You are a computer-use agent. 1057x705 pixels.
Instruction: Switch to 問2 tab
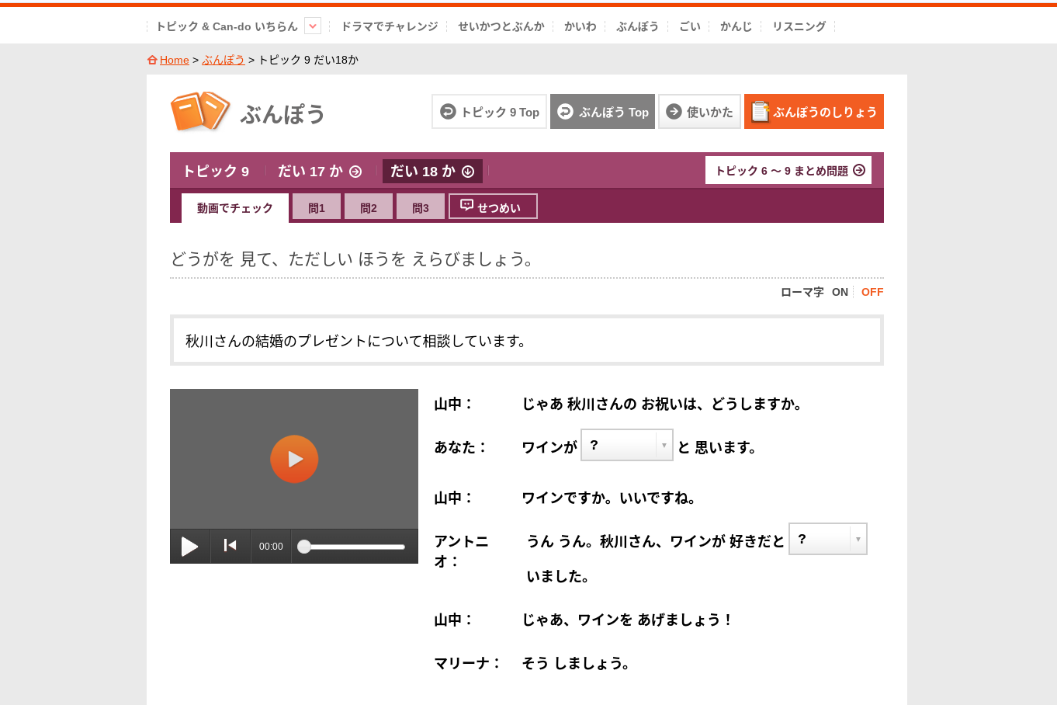(369, 207)
